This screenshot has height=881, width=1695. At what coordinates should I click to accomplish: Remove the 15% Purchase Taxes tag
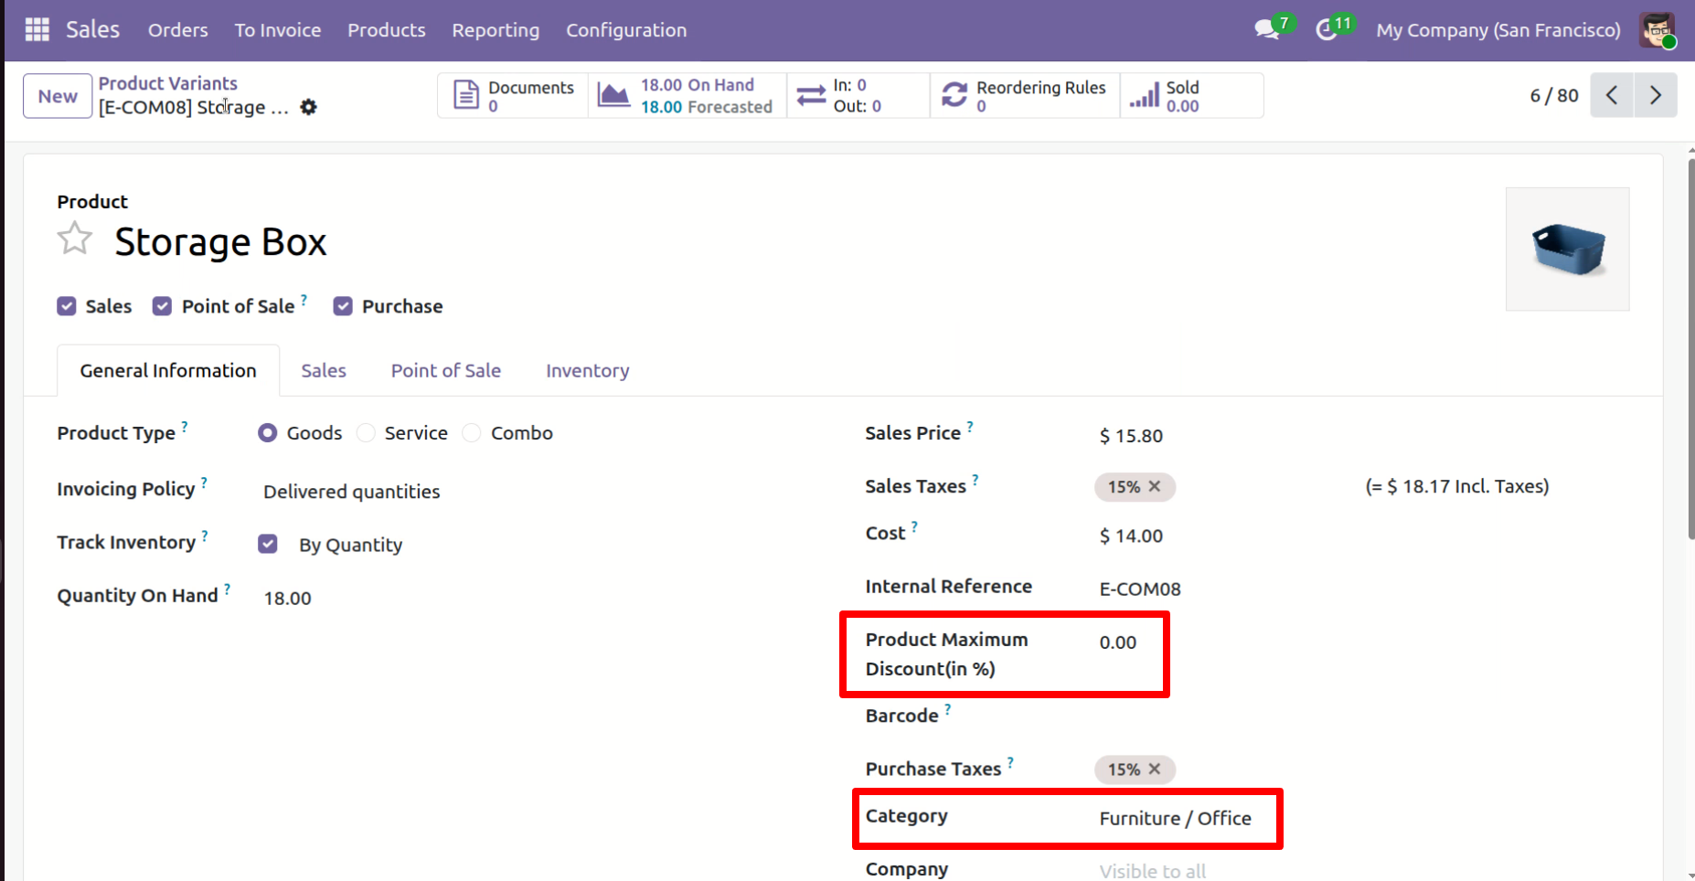tap(1155, 770)
